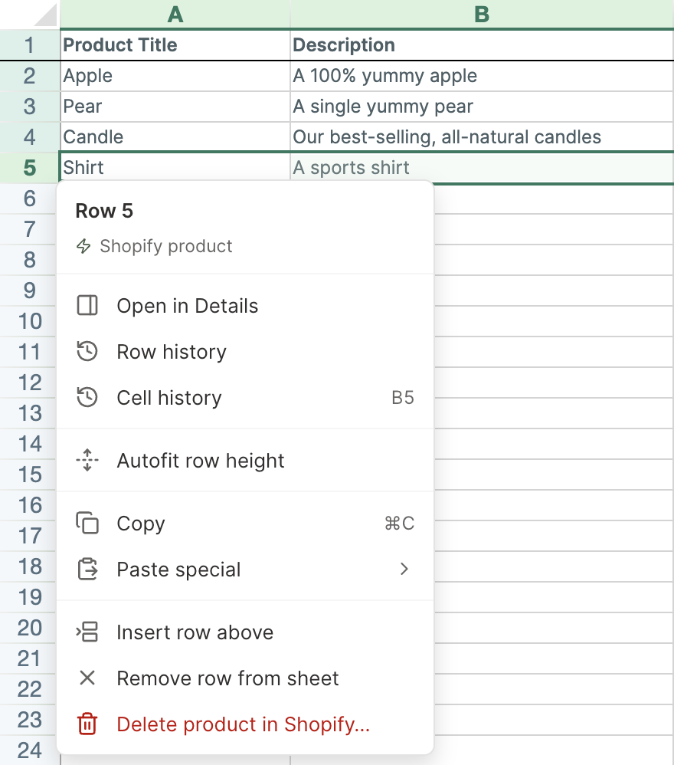Select Delete product in Shopify
The image size is (674, 765).
click(245, 724)
